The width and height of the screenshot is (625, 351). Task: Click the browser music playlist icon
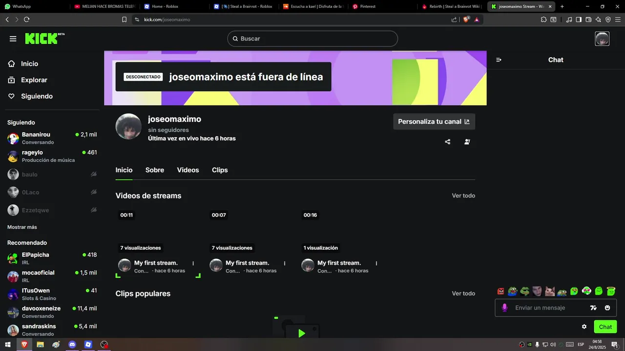click(569, 19)
